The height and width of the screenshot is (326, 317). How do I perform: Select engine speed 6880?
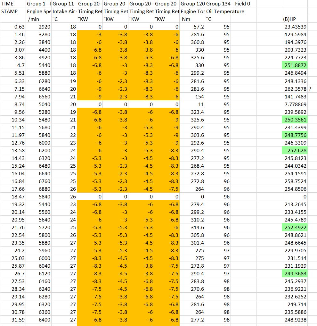(39, 189)
